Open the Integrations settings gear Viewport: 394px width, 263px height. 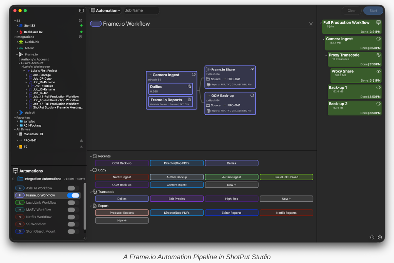(x=80, y=37)
